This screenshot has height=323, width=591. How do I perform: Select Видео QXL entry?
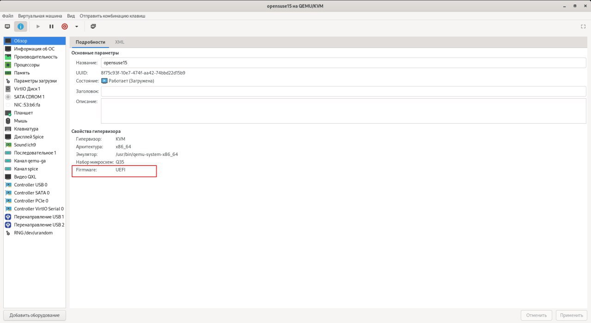(35, 177)
